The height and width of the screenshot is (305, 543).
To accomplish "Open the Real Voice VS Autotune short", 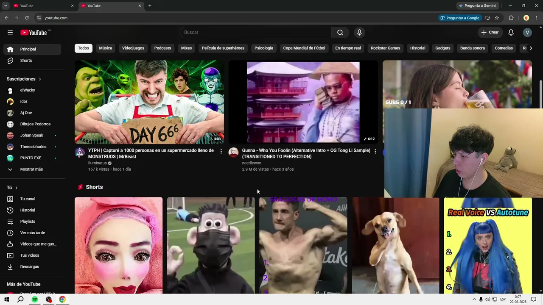I will tap(488, 245).
